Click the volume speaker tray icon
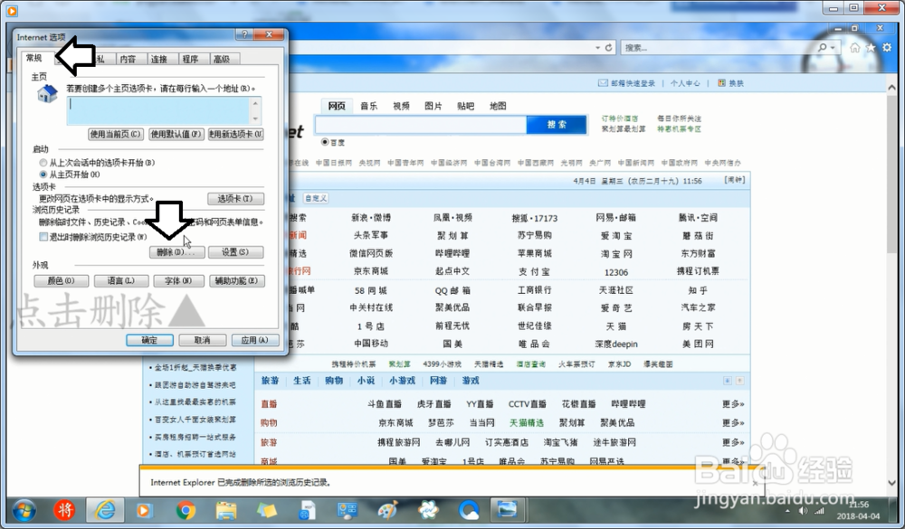This screenshot has height=529, width=905. (x=803, y=511)
